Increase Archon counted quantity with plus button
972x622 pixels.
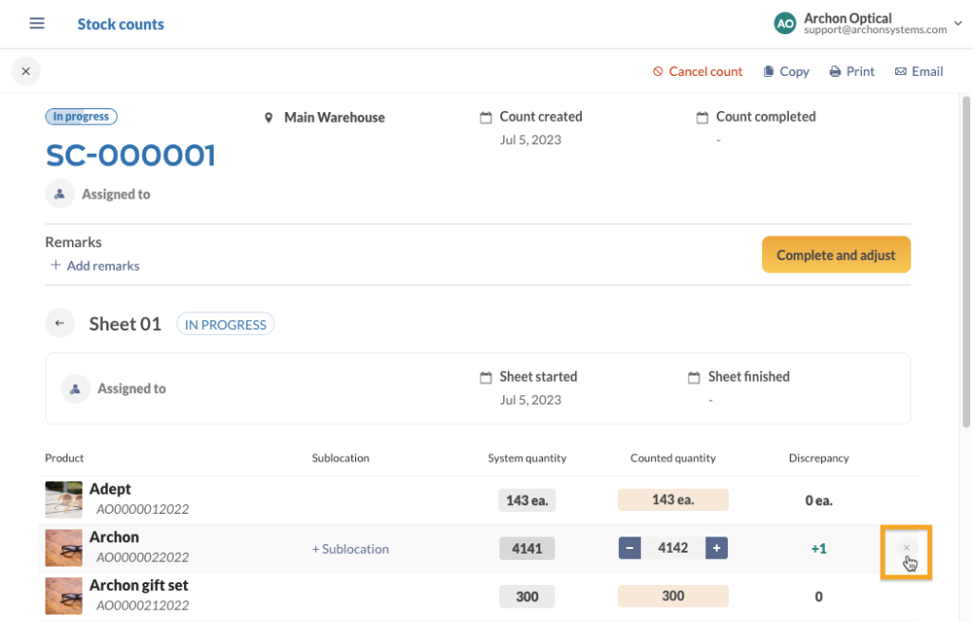[715, 548]
